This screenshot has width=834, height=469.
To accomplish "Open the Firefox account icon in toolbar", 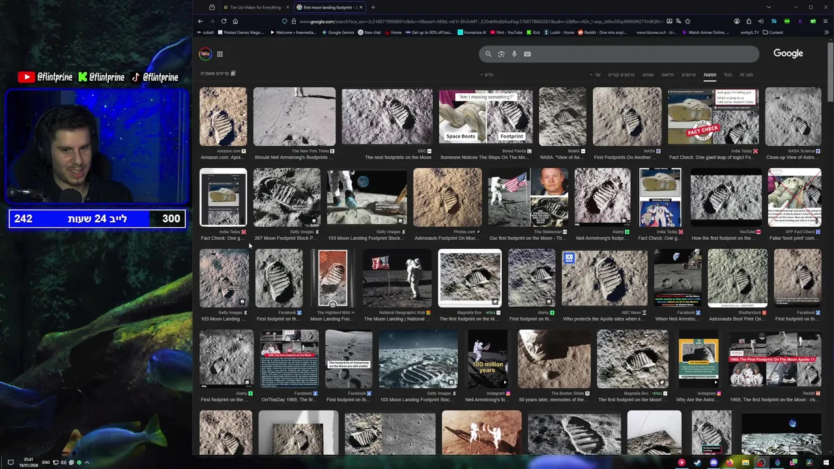I will 737,21.
